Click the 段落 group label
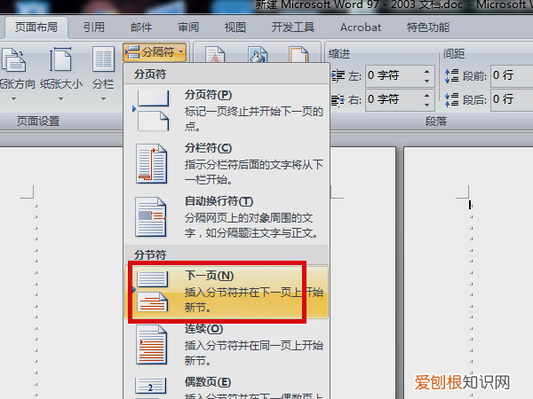 pos(436,121)
